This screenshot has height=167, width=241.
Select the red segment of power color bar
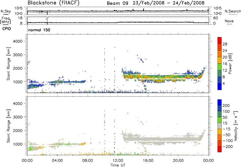click(x=220, y=40)
